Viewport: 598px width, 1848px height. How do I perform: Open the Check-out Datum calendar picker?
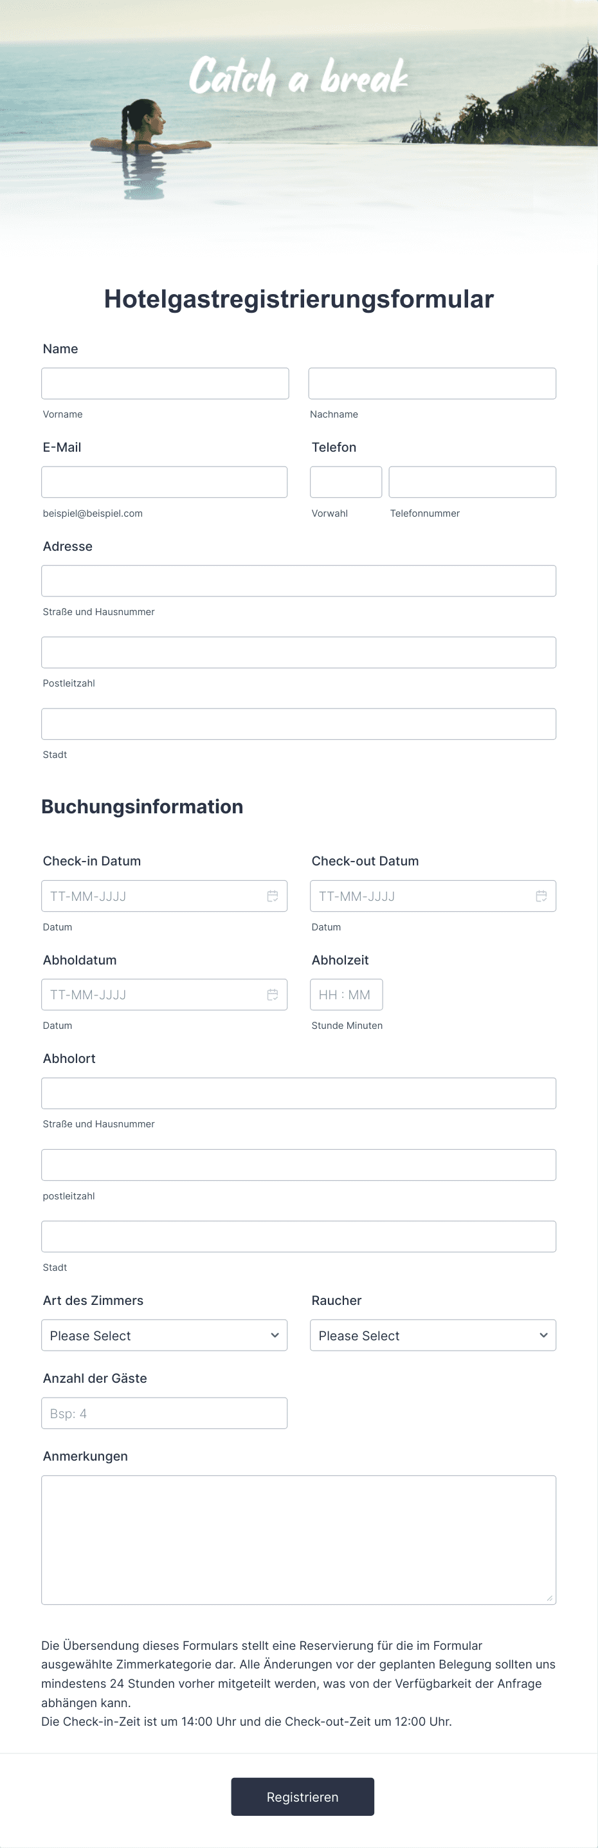tap(542, 895)
